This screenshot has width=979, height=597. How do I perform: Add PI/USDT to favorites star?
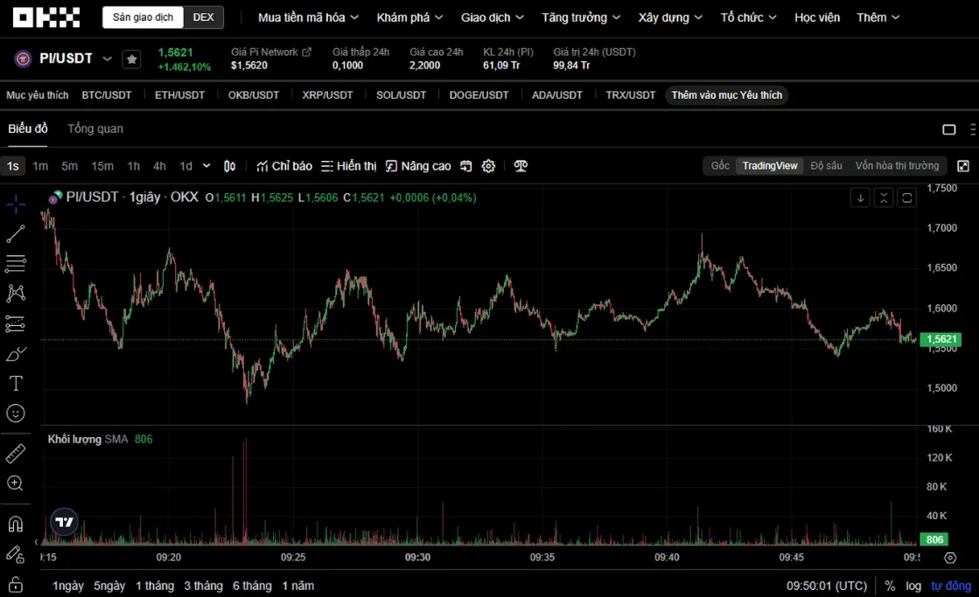132,59
